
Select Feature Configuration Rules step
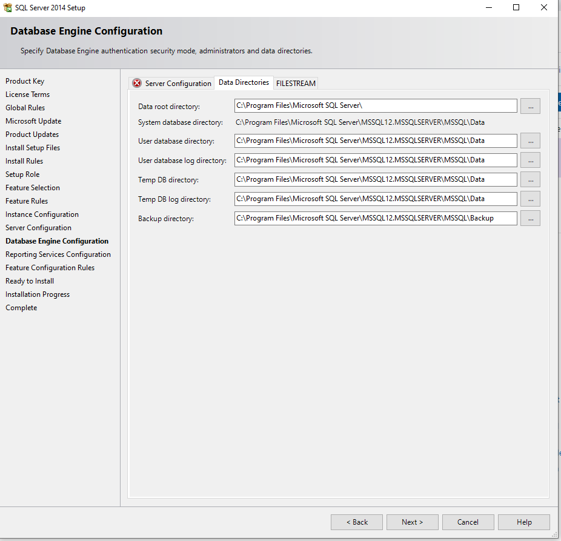pyautogui.click(x=50, y=268)
